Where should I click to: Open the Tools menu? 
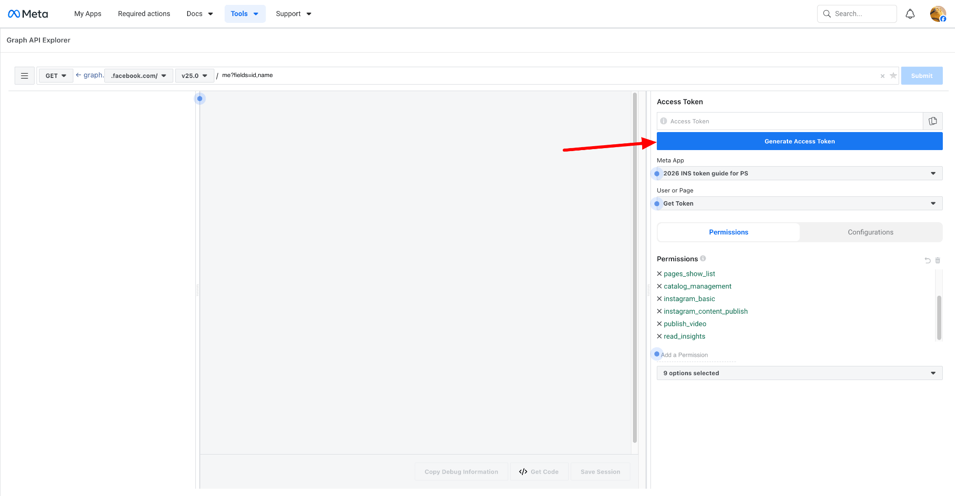pos(245,14)
